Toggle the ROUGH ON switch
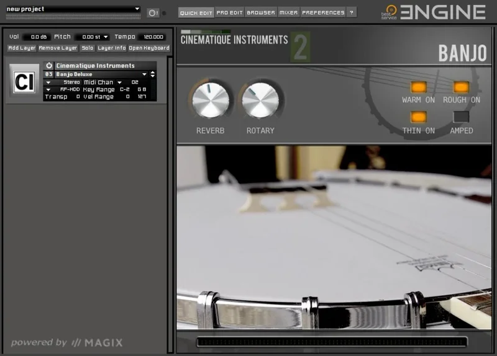 (x=461, y=87)
